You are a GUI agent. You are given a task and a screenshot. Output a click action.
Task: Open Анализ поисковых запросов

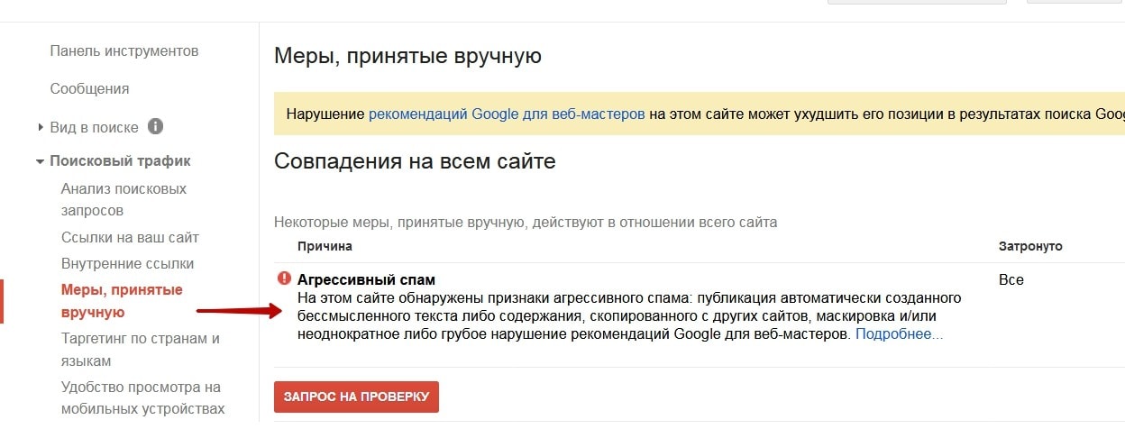tap(123, 199)
